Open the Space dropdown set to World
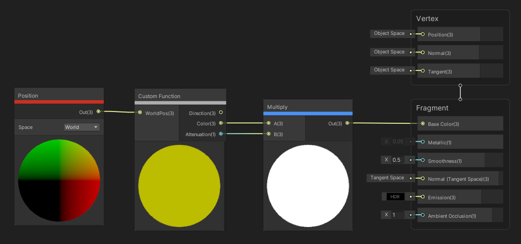 (x=82, y=127)
